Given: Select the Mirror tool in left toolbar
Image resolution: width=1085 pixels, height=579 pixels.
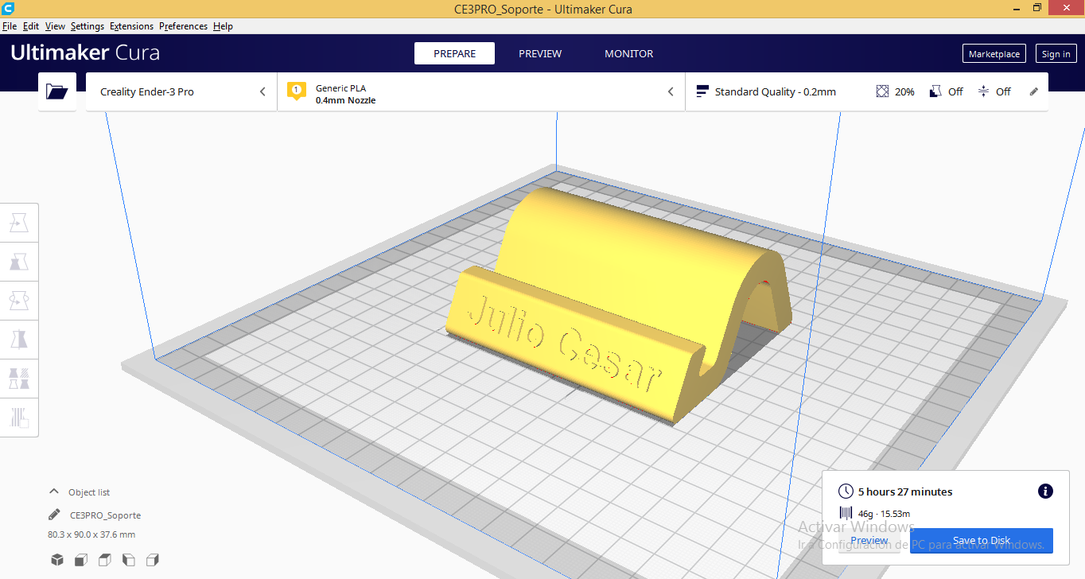Looking at the screenshot, I should (x=19, y=340).
